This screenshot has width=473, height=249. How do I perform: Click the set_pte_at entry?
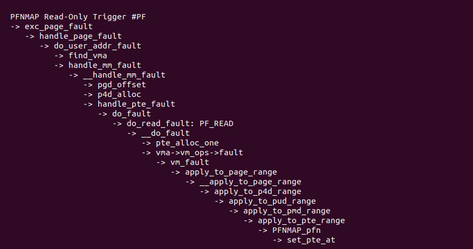pyautogui.click(x=311, y=240)
